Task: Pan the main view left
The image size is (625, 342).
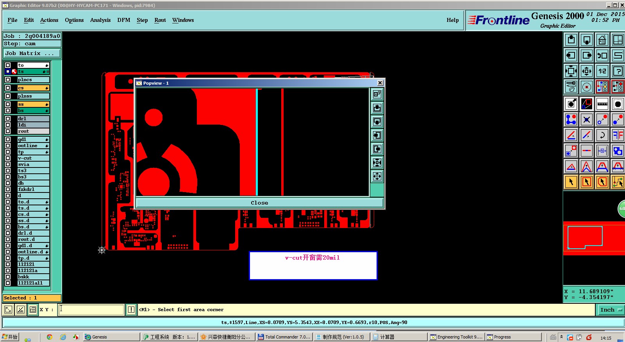Action: (571, 55)
